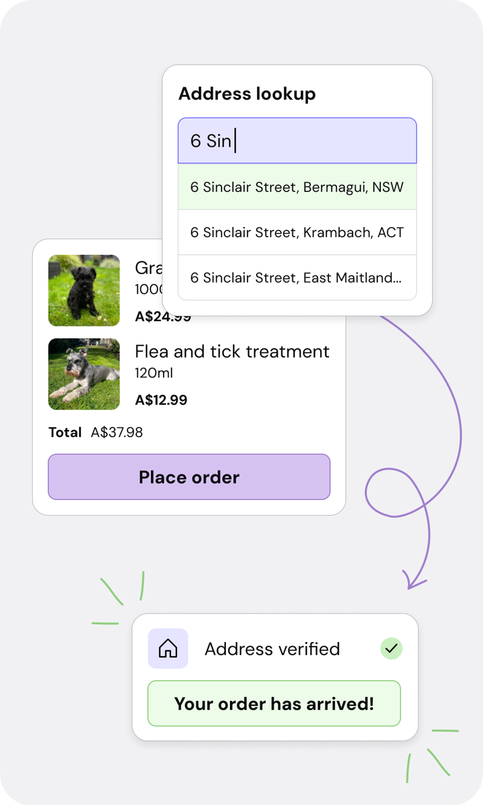The height and width of the screenshot is (805, 483).
Task: Choose the East Maitland address suggestion
Action: click(x=297, y=278)
